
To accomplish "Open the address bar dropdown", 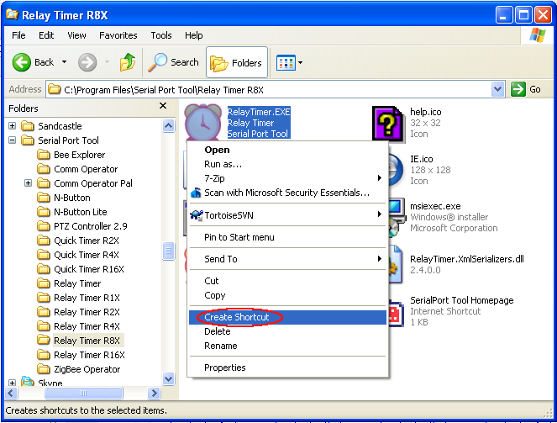I will [497, 89].
